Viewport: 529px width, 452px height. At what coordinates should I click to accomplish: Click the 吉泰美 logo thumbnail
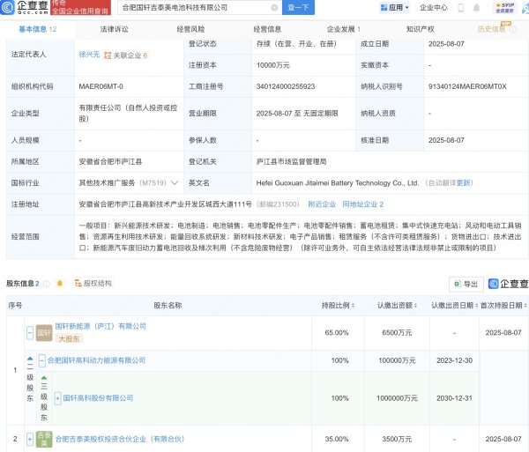[x=44, y=439]
